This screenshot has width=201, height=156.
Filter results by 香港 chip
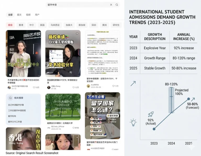coord(21,25)
